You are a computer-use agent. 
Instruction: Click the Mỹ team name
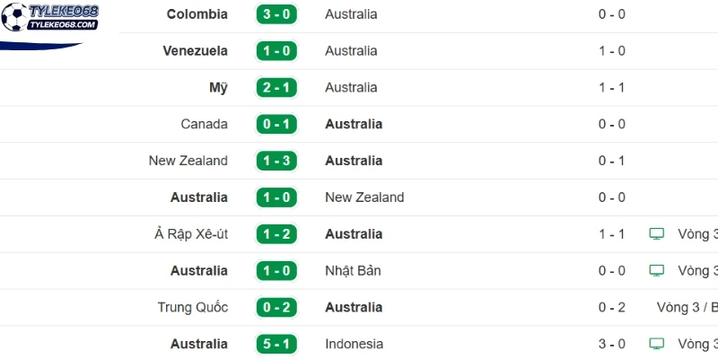(x=218, y=87)
